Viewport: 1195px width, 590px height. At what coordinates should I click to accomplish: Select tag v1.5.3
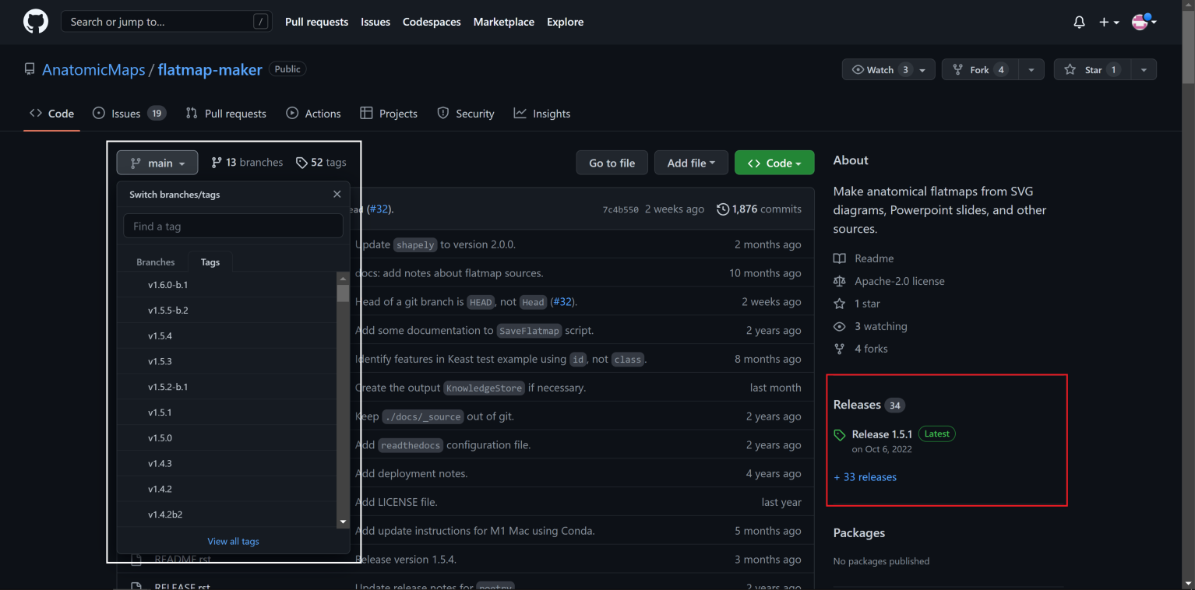(x=227, y=361)
